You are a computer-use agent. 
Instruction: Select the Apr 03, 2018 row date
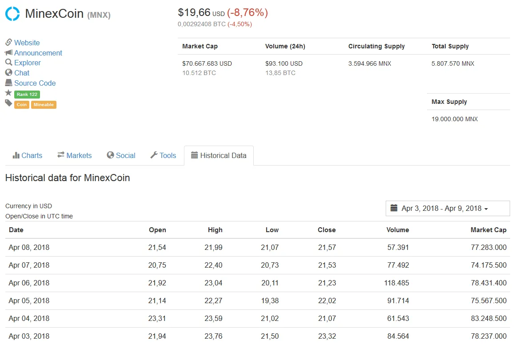pos(29,336)
